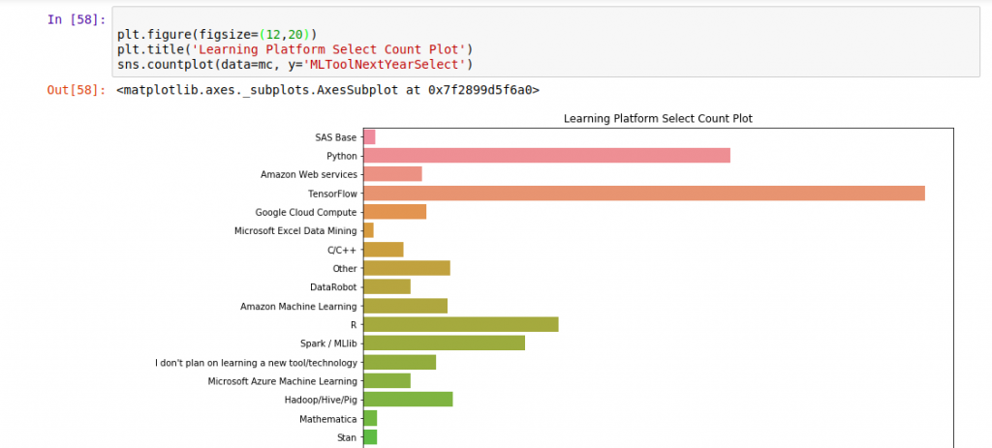Click the DataRobot bar in chart
The height and width of the screenshot is (448, 992).
(x=387, y=286)
